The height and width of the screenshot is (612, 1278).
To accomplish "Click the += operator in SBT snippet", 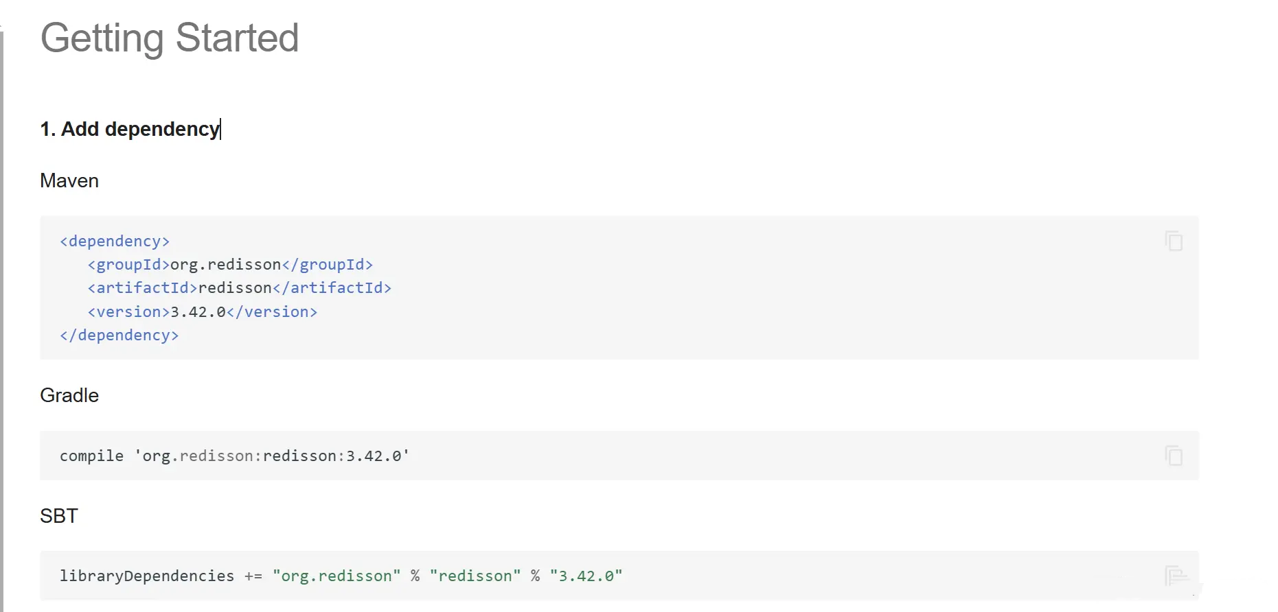I will (x=253, y=576).
